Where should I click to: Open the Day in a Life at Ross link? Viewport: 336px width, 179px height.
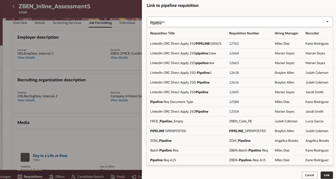pyautogui.click(x=50, y=156)
